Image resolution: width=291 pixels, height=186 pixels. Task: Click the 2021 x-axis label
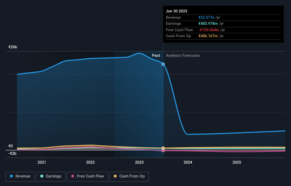[42, 162]
